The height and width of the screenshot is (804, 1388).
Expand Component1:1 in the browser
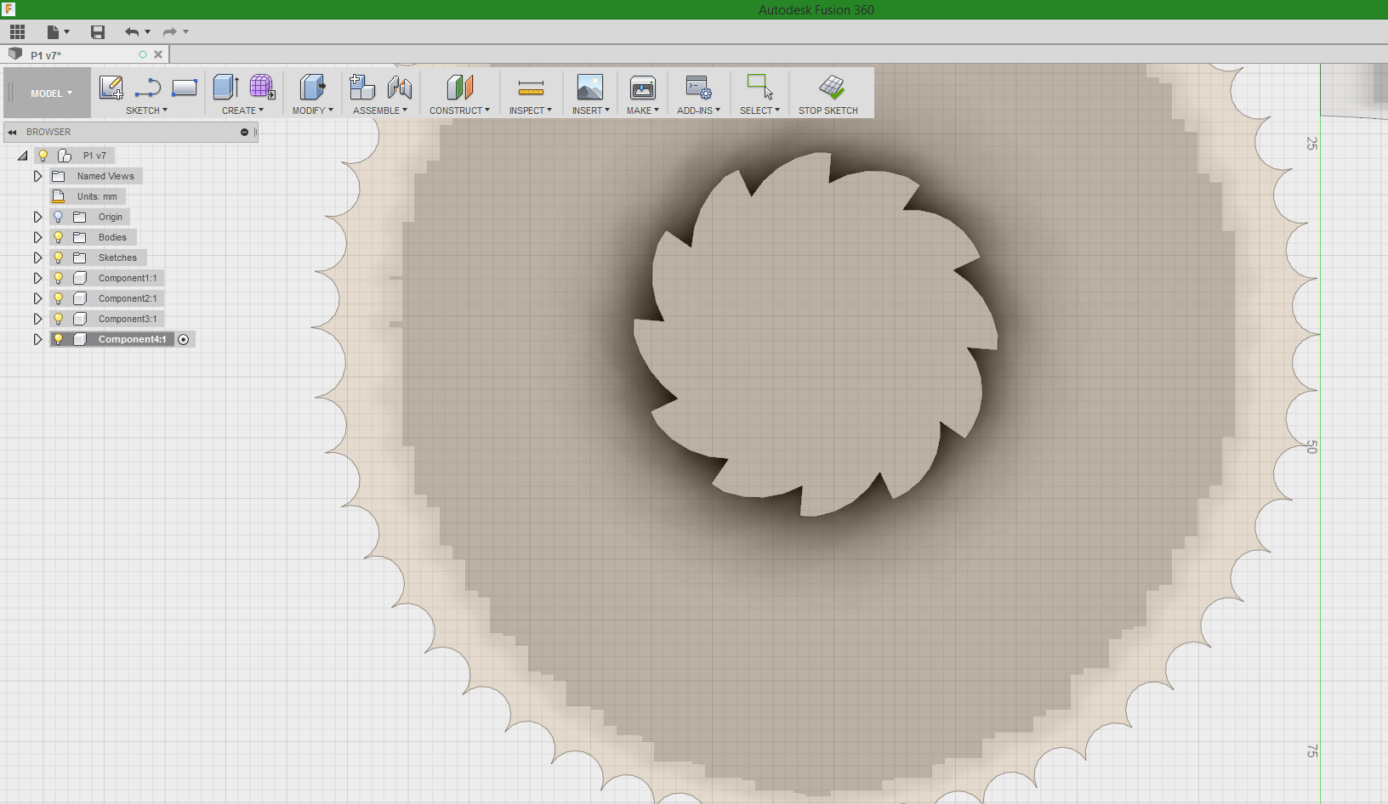[37, 278]
